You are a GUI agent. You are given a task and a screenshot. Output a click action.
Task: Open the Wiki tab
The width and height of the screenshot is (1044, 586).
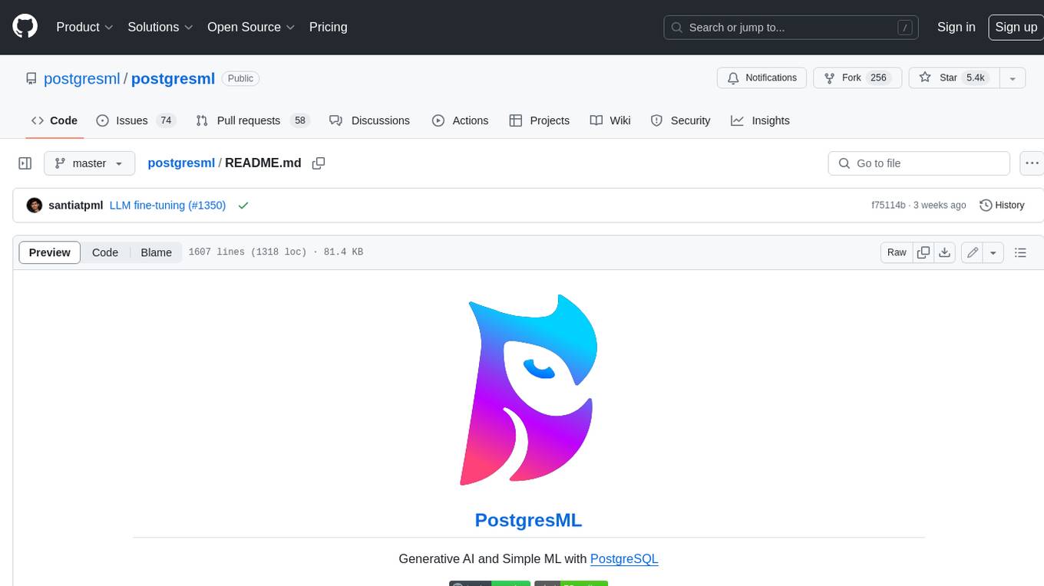click(610, 120)
